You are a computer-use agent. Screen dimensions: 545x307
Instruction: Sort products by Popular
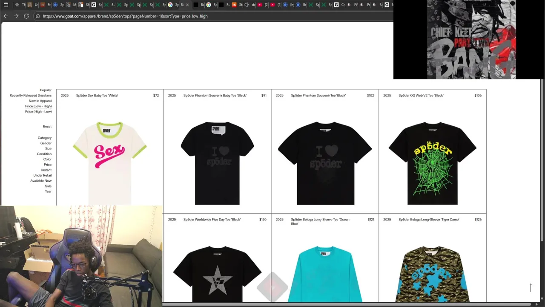tap(46, 90)
